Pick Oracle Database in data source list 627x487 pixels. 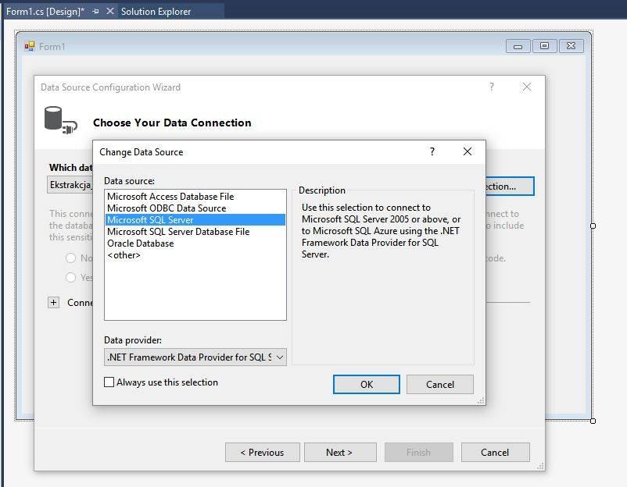(195, 243)
